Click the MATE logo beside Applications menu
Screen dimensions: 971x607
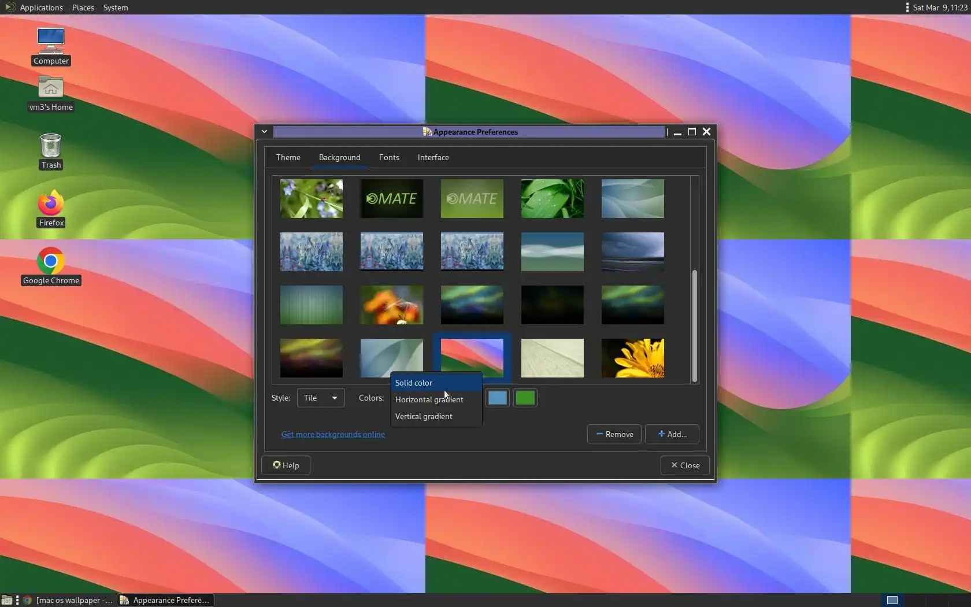[x=10, y=8]
